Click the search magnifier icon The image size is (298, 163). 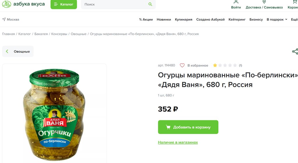click(150, 4)
